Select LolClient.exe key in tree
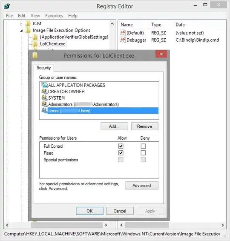The height and width of the screenshot is (241, 230). [x=53, y=44]
